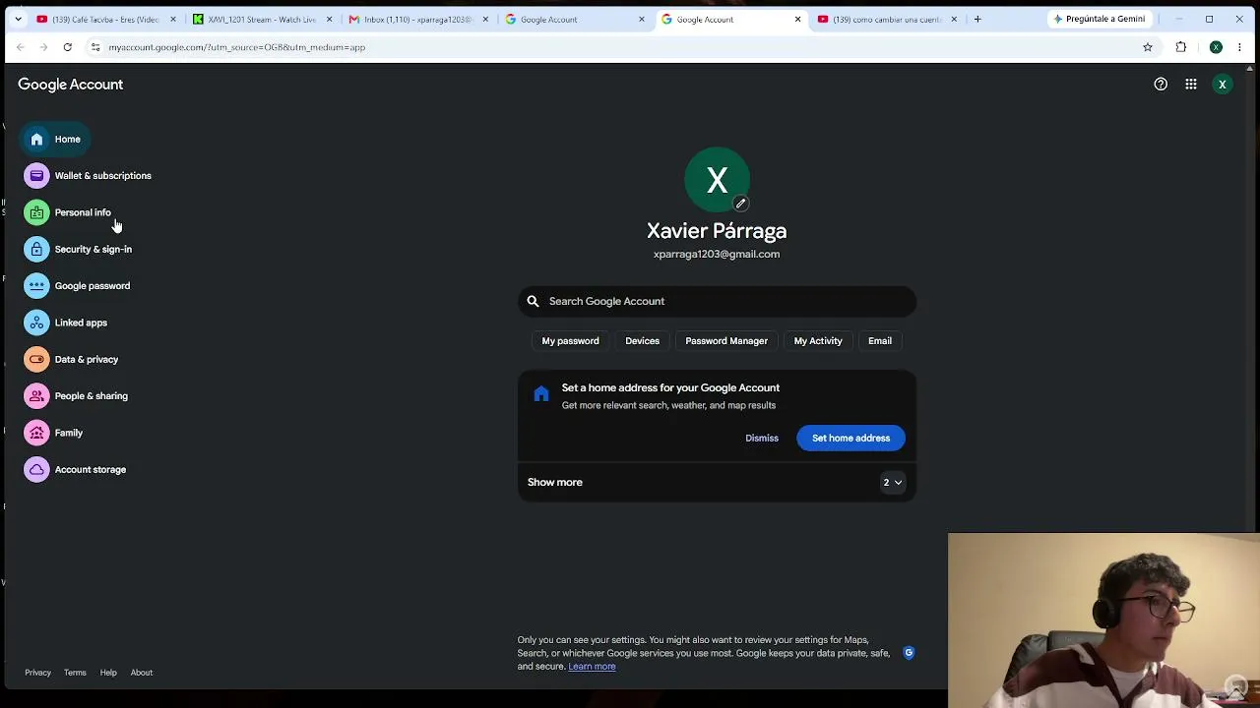
Task: Open the Privacy footer link
Action: [x=37, y=673]
